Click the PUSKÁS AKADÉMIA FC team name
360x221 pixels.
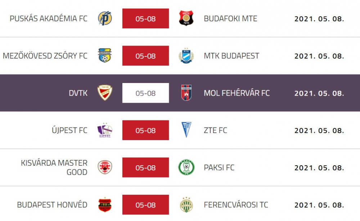tap(49, 19)
